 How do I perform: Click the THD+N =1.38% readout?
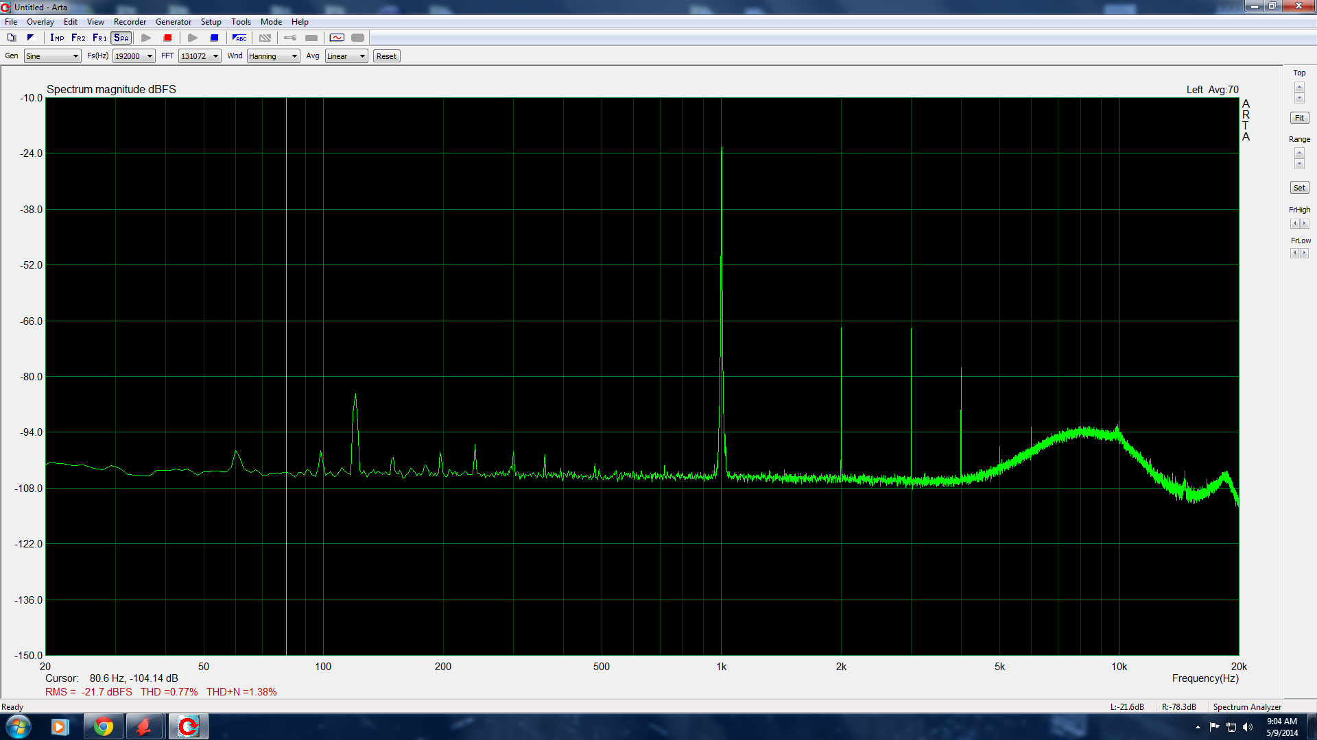point(241,692)
